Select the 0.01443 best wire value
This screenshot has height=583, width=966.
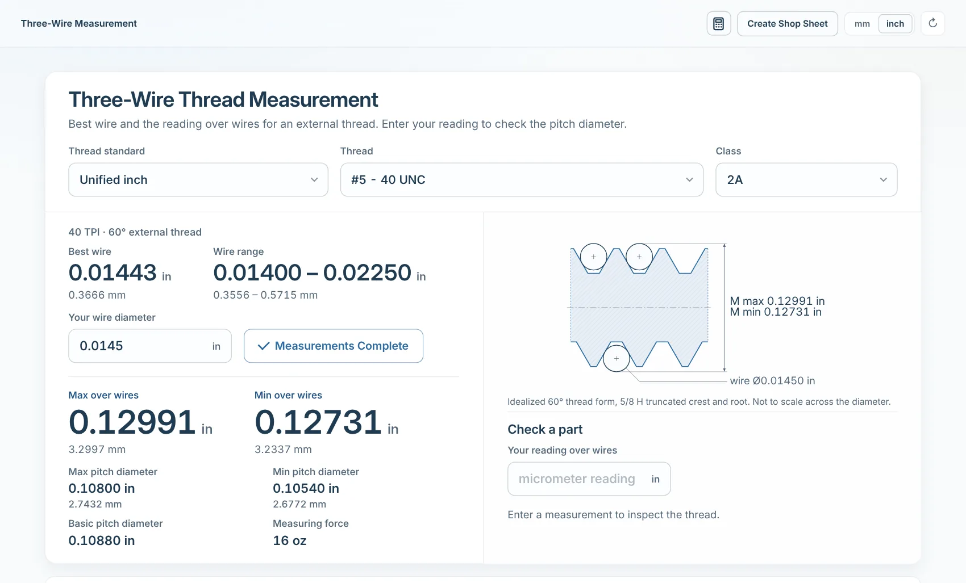click(x=113, y=272)
